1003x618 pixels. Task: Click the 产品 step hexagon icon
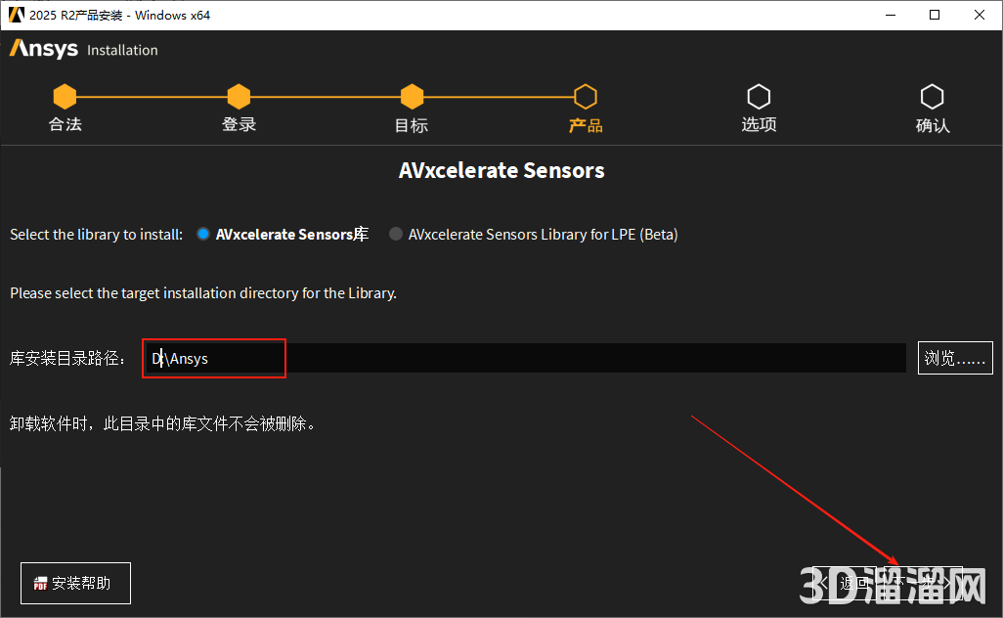[x=585, y=97]
